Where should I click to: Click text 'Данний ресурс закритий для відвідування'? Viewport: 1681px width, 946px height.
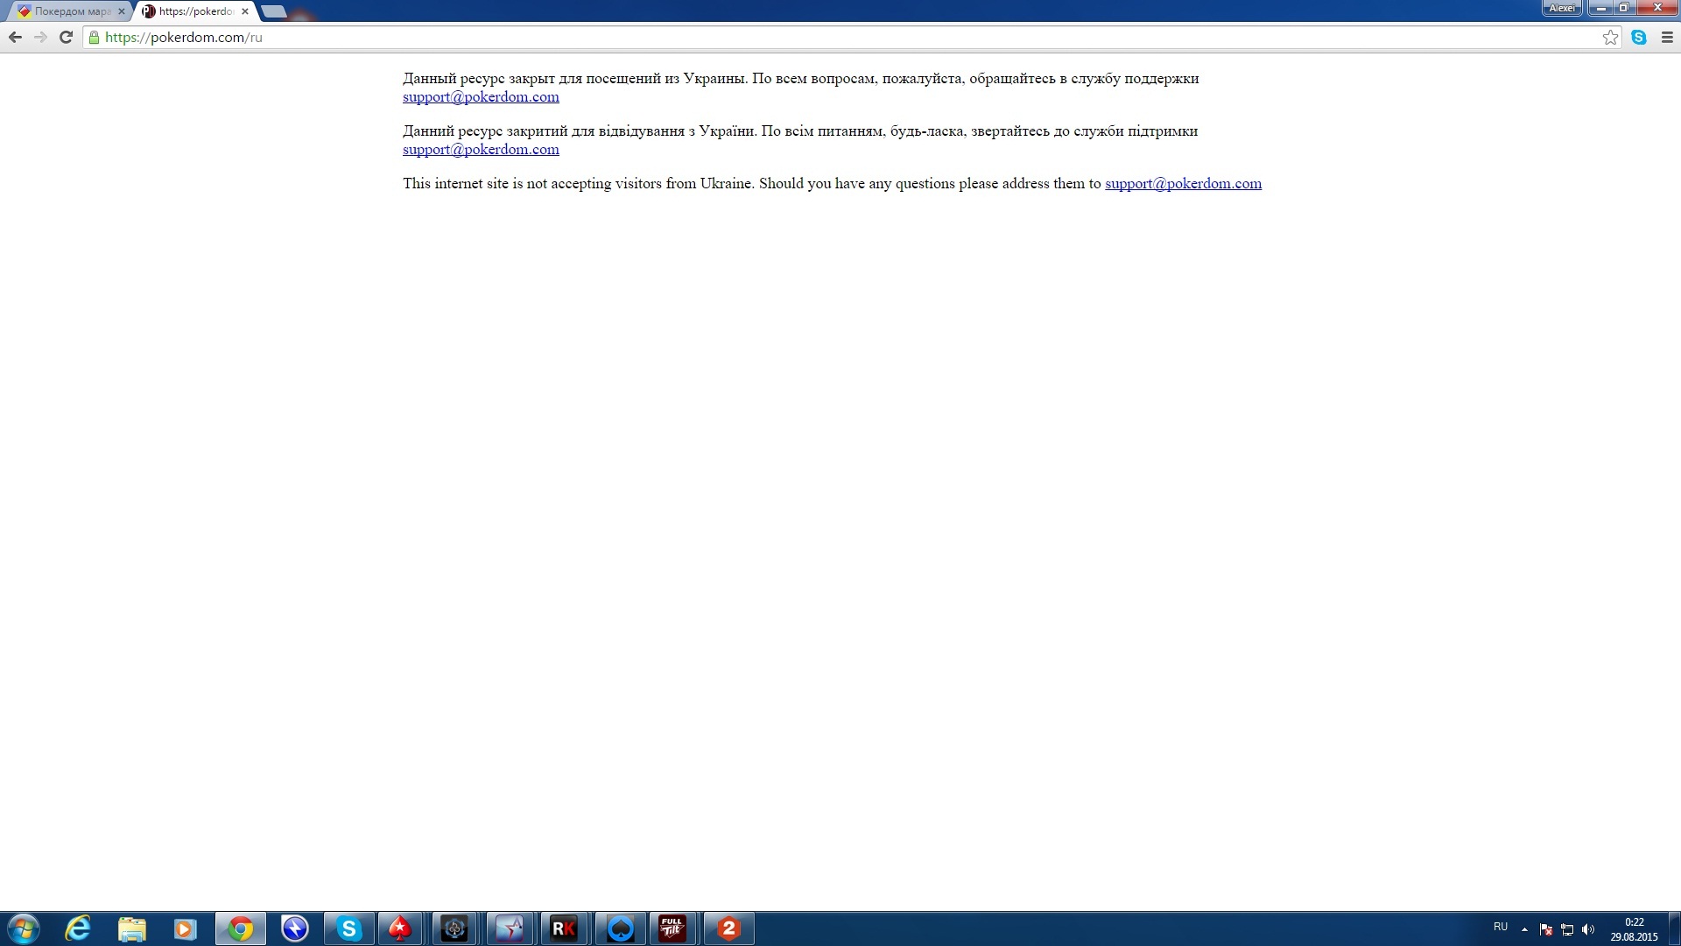click(x=544, y=131)
